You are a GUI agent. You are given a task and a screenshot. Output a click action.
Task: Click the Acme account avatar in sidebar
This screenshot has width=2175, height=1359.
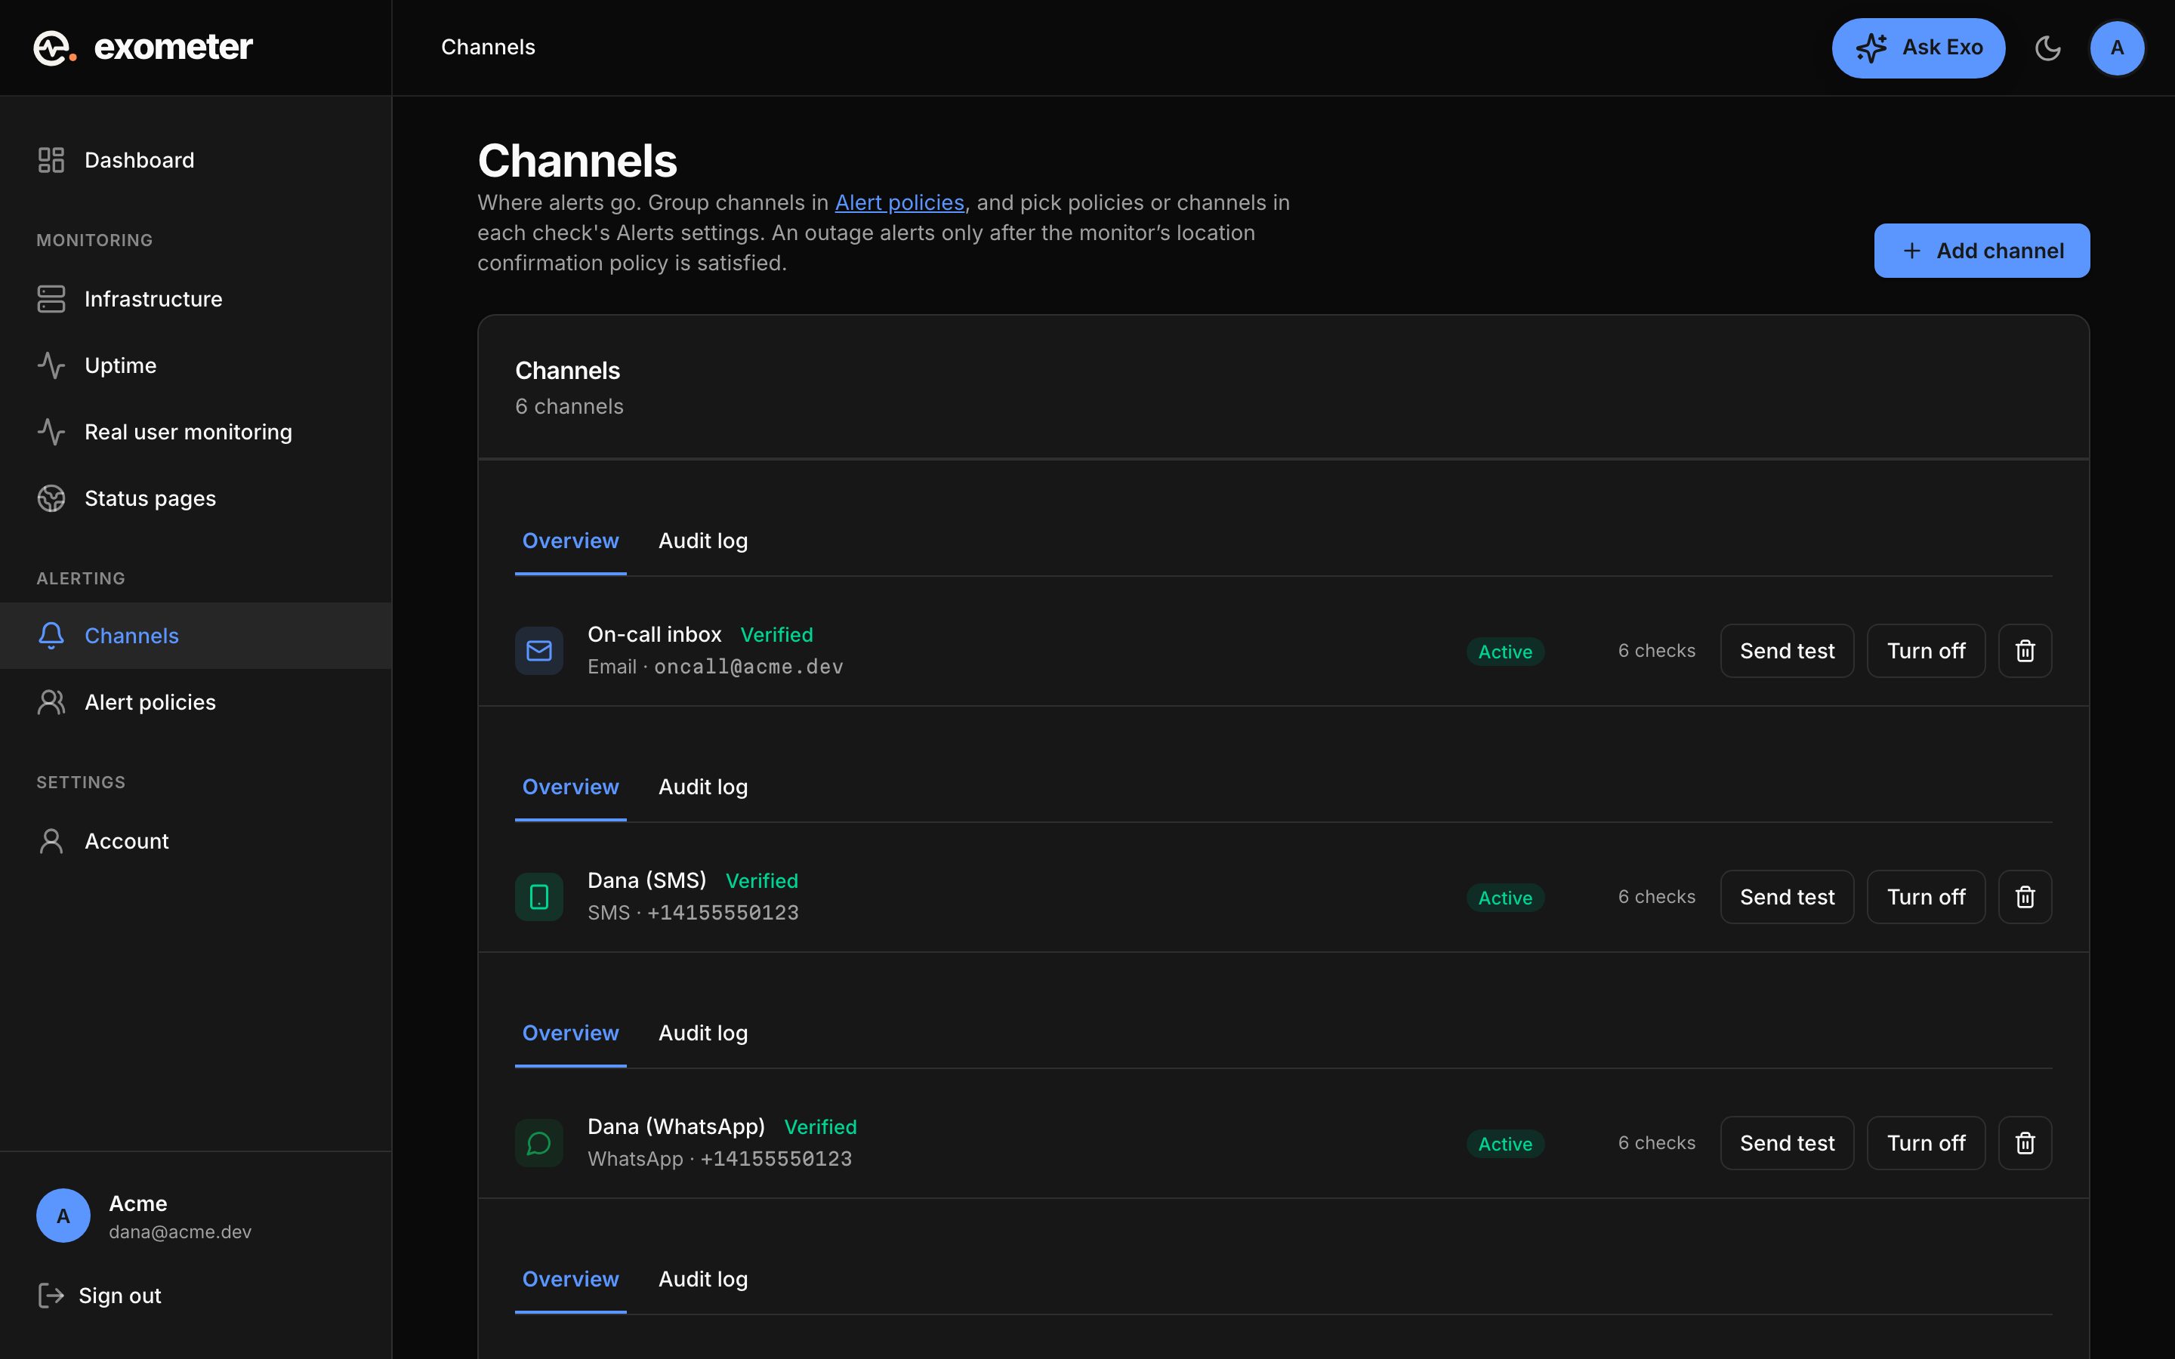63,1216
